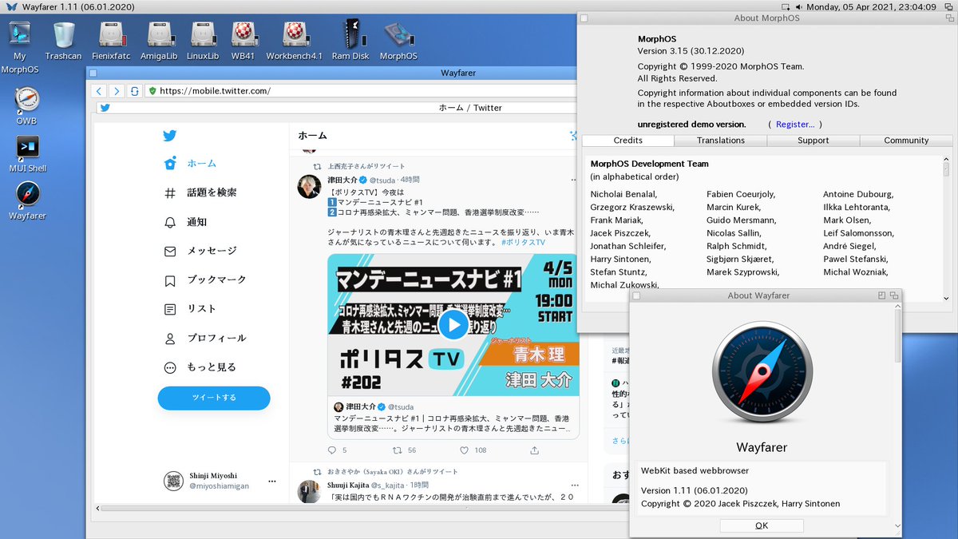Click the ツイートする button
Image resolution: width=958 pixels, height=539 pixels.
point(214,398)
